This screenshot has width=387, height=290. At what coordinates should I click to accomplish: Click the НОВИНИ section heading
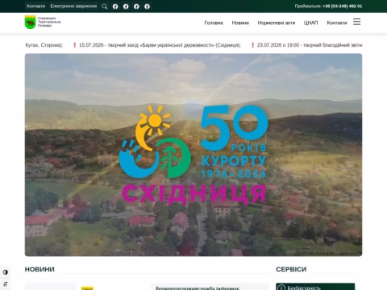(40, 269)
